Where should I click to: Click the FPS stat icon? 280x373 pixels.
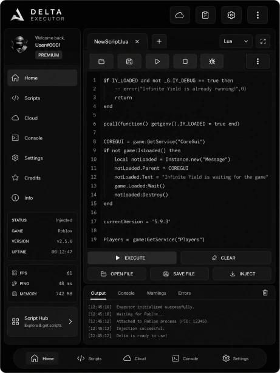click(15, 273)
